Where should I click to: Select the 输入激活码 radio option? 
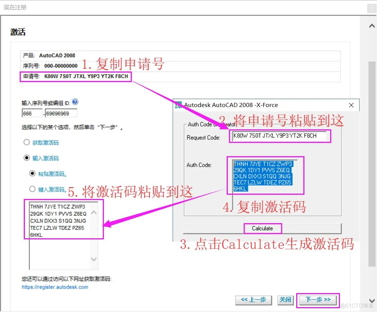click(27, 158)
